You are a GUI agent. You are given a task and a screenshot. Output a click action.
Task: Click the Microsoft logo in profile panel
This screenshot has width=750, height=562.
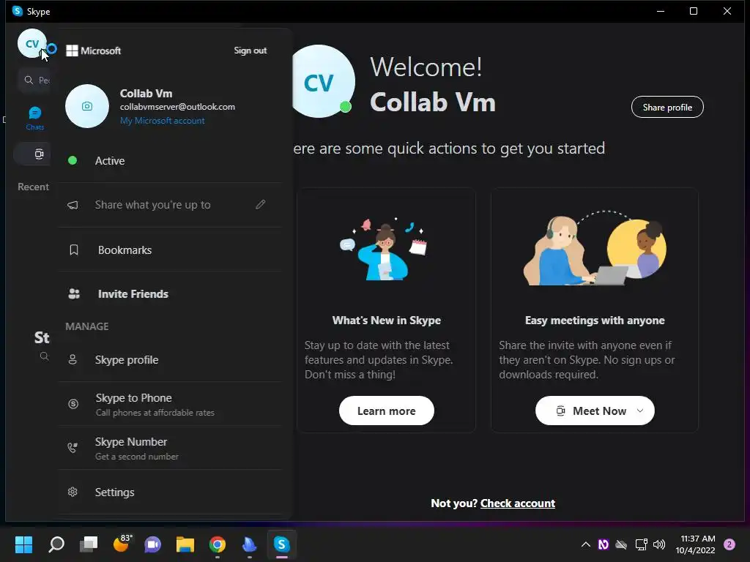pos(72,50)
